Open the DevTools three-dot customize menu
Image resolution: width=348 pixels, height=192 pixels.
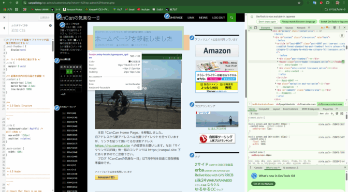[x=340, y=28]
